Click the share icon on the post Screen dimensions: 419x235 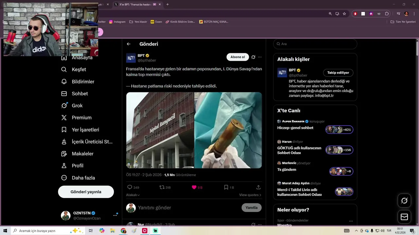pos(258,187)
